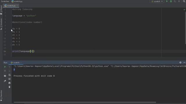
Task: Click the '#p = 0' comment line
Action: tap(16, 29)
